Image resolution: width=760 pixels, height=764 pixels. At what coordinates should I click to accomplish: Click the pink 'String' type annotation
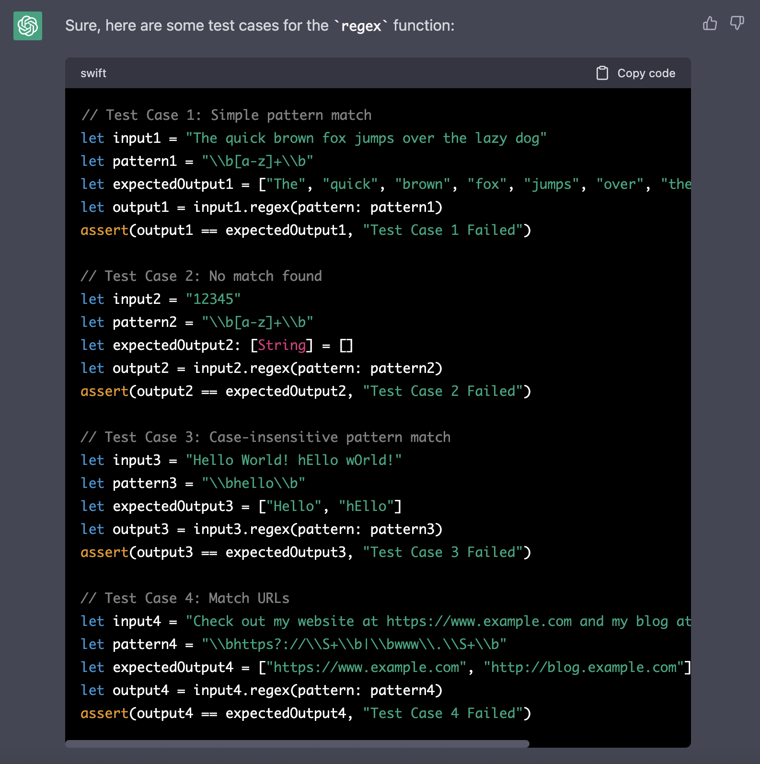click(282, 345)
